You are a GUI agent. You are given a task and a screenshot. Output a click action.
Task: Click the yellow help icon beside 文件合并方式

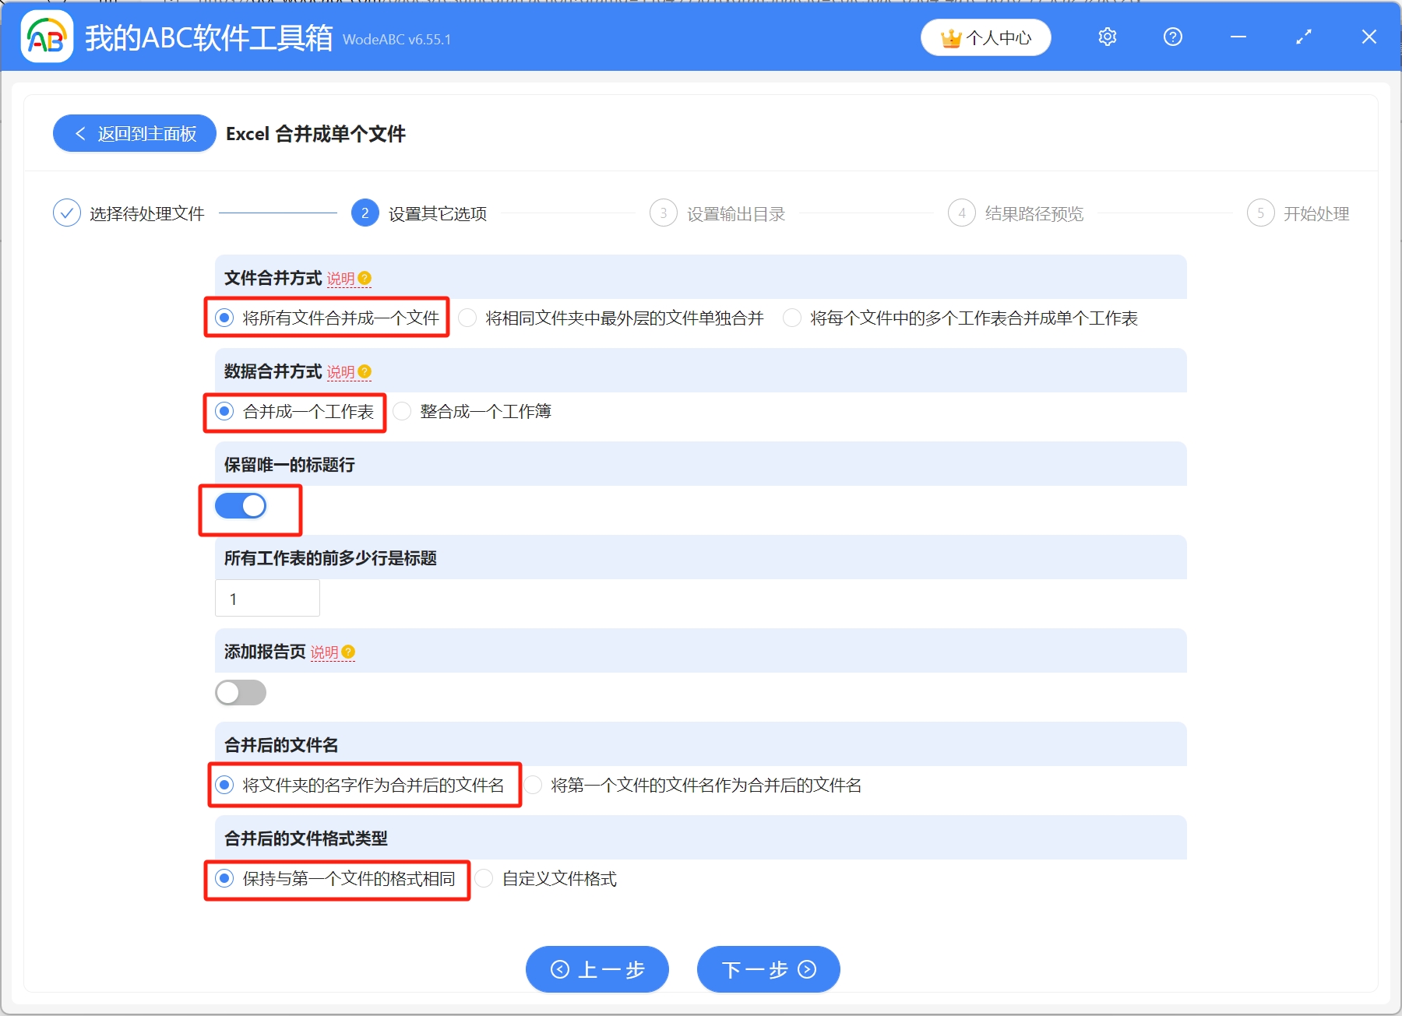(x=366, y=278)
